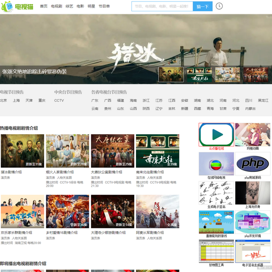
Task: Open the clock history icon beside search
Action: 219,6
